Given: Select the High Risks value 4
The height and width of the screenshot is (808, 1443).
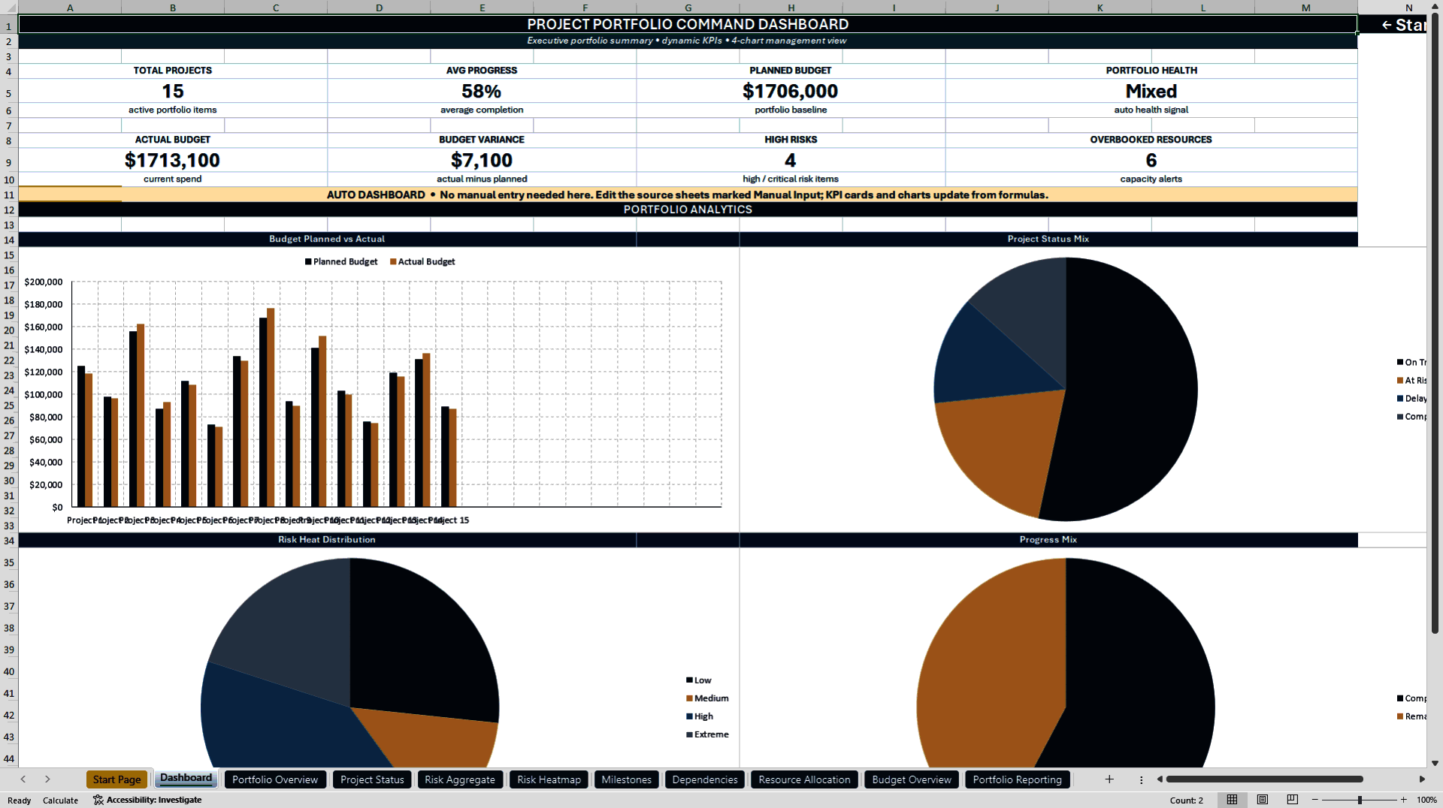Looking at the screenshot, I should point(791,160).
